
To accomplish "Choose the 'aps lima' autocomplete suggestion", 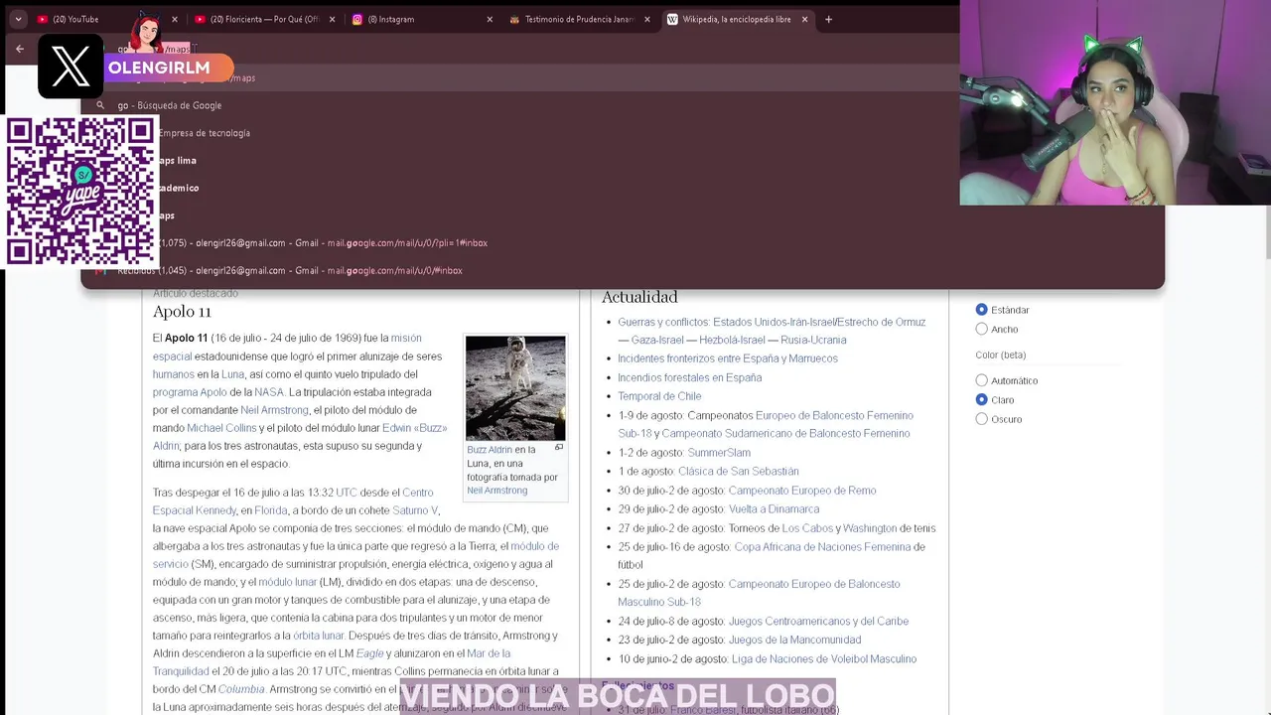I will 623,161.
